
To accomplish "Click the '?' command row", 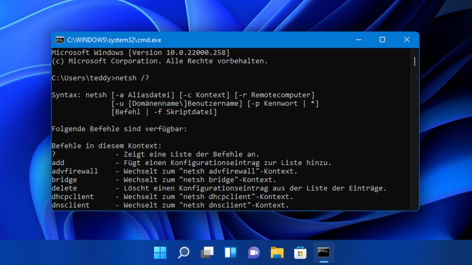I will tap(155, 154).
